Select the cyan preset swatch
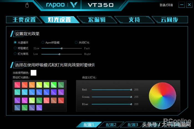This screenshot has width=194, height=129. [25, 92]
